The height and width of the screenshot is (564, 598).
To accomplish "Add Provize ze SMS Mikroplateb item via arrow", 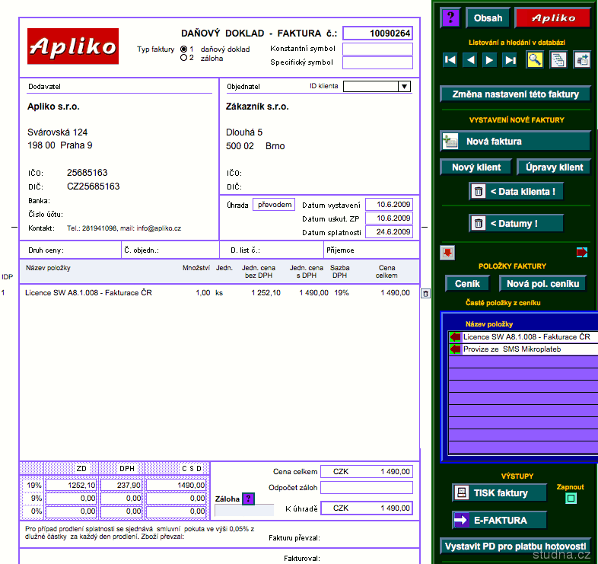I will point(456,349).
